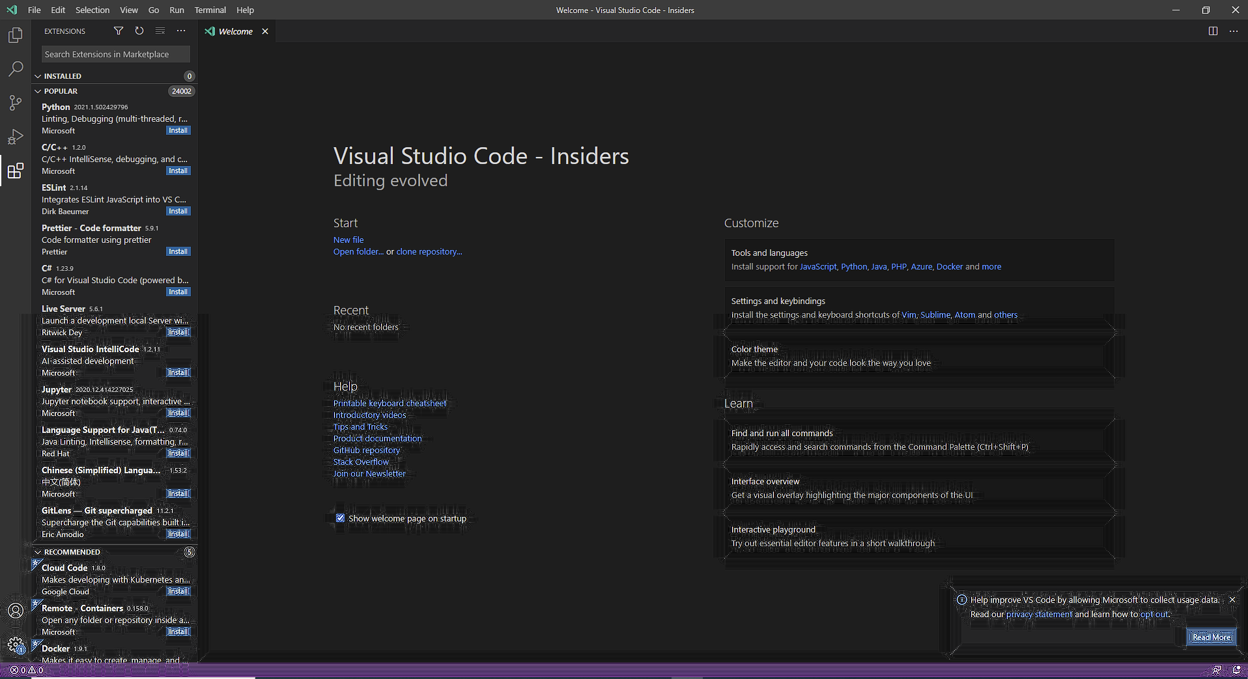Click Read More in notification
The image size is (1248, 679).
tap(1212, 637)
